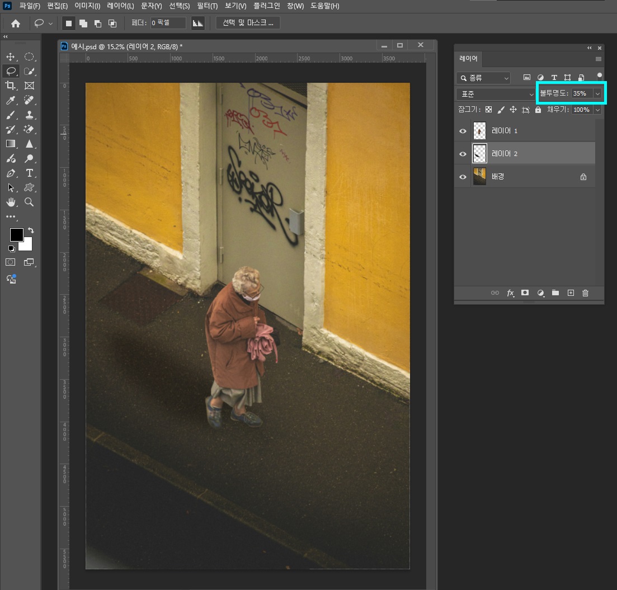Select the Eraser tool

click(x=29, y=129)
